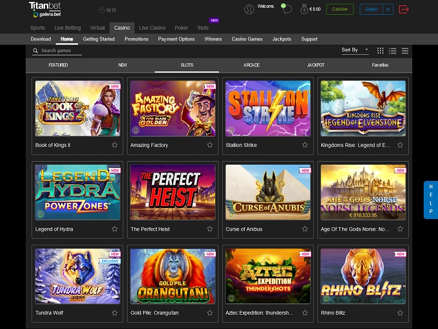Click the user profile avatar icon
This screenshot has width=438, height=329.
tap(249, 9)
